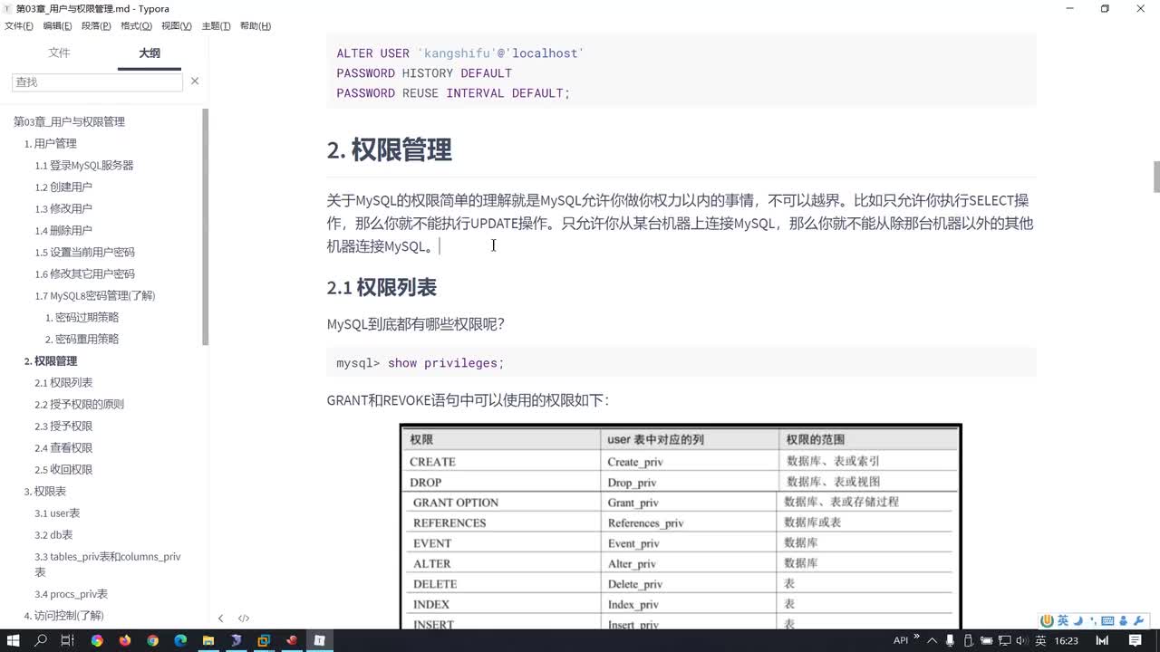
Task: Go to outline item 3.3 tables_priv表和columns_priv表
Action: tap(108, 564)
